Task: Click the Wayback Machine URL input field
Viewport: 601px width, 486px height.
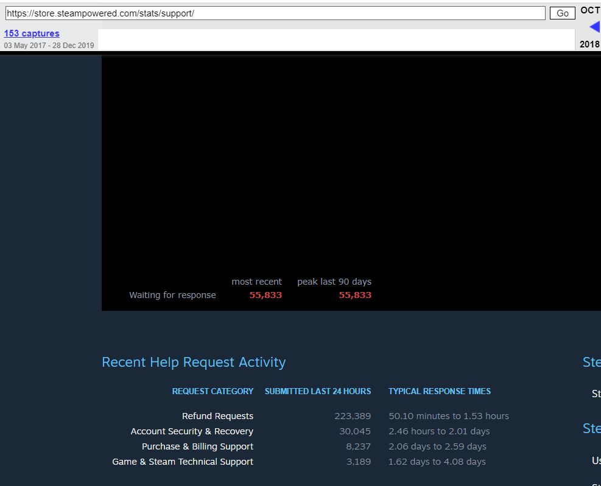Action: coord(275,13)
